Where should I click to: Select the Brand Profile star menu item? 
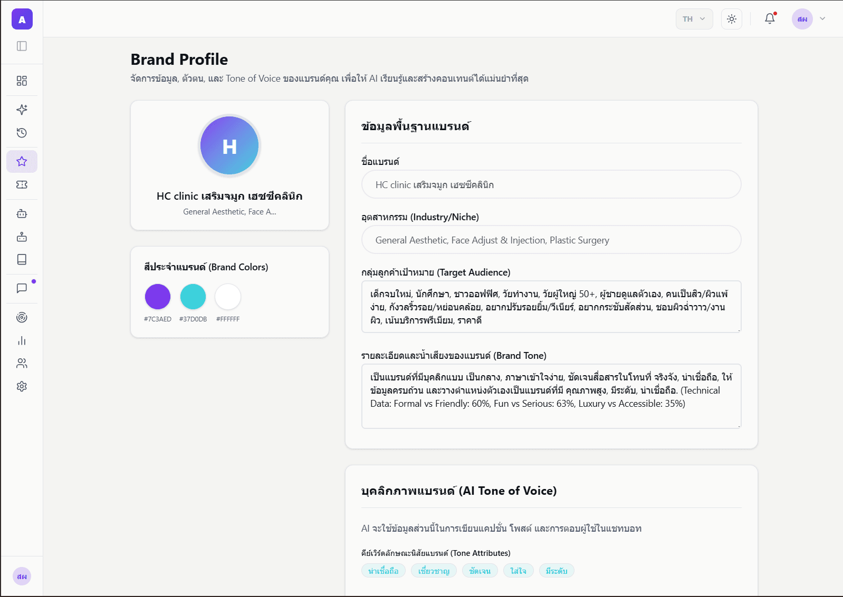pyautogui.click(x=22, y=161)
